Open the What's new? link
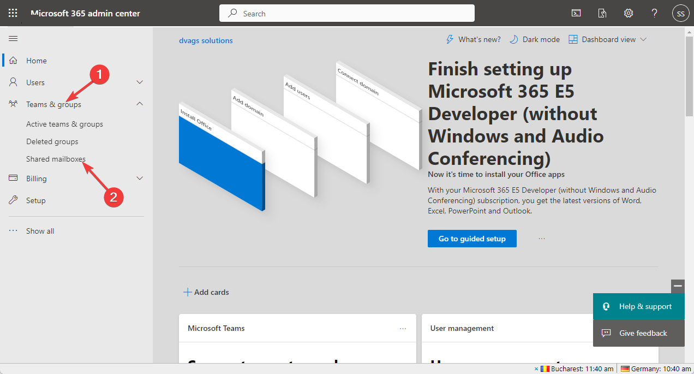The width and height of the screenshot is (694, 374). [x=473, y=39]
